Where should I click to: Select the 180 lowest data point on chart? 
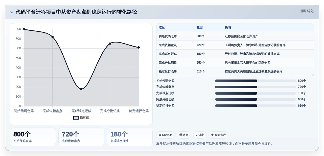pyautogui.click(x=81, y=89)
